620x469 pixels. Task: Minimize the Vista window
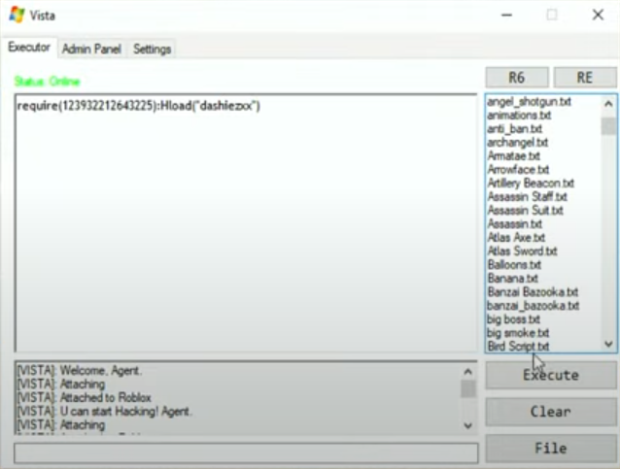tap(506, 15)
